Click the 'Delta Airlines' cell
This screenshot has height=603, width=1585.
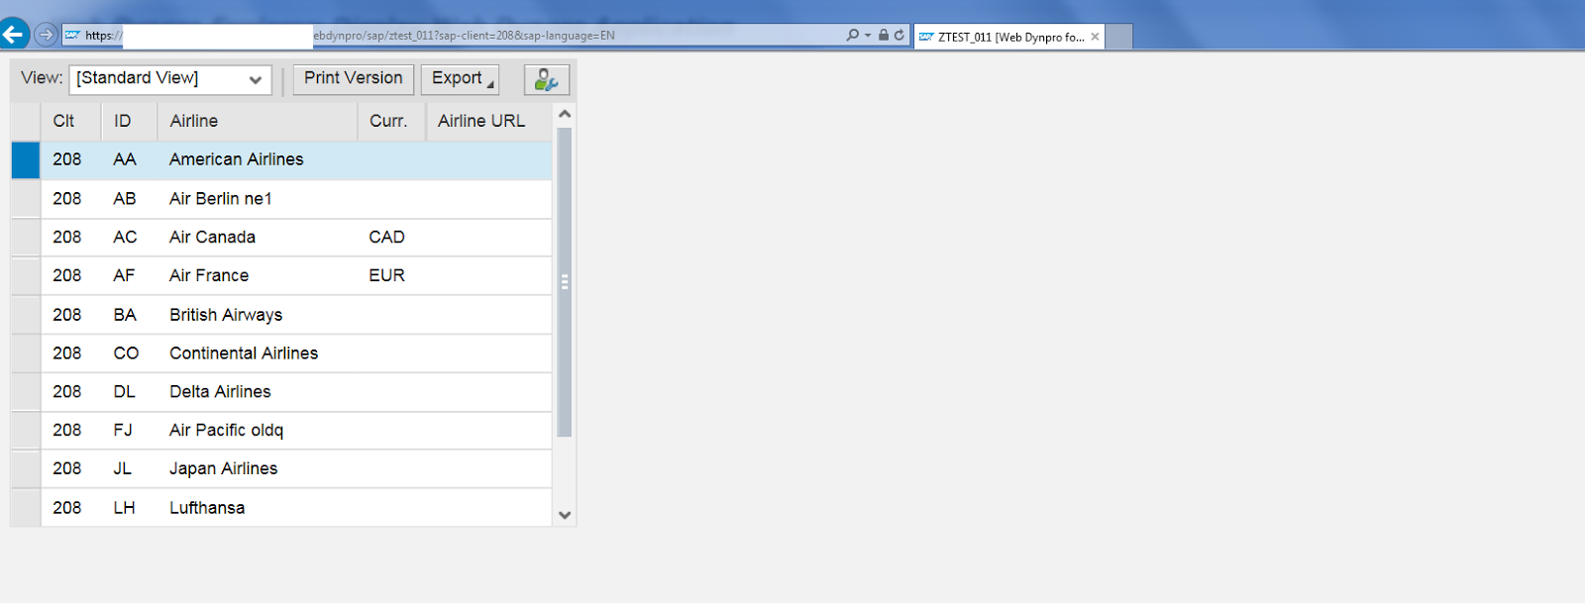pyautogui.click(x=258, y=392)
